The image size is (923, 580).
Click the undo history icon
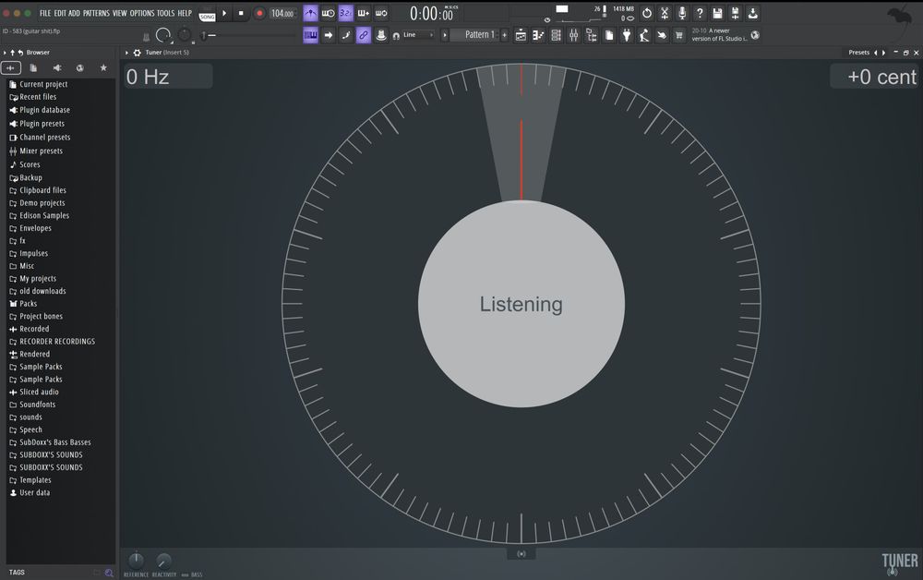point(646,13)
